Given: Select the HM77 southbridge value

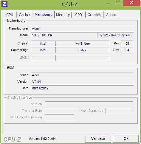Looking at the screenshot, I should coord(83,50).
